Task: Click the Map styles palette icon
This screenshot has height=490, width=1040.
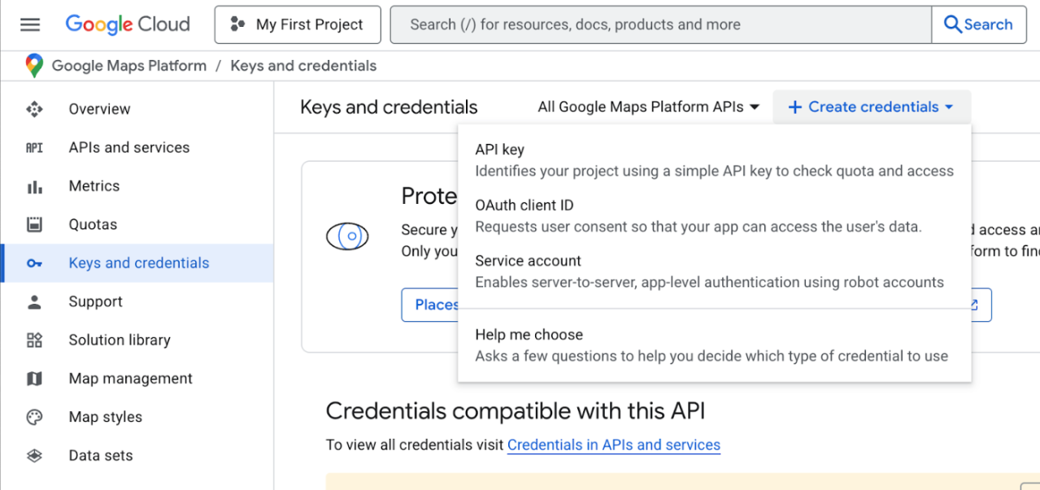Action: [x=34, y=417]
